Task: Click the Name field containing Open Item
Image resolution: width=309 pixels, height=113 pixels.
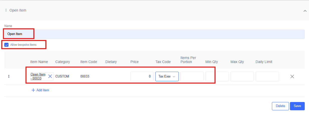Action: pyautogui.click(x=154, y=34)
